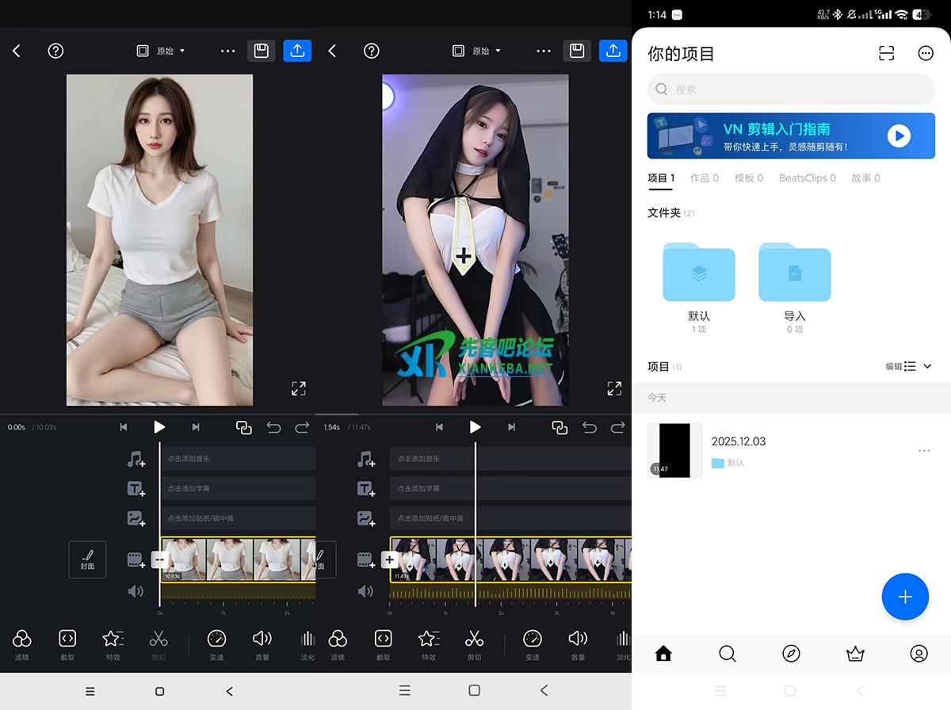Select 变速 speed tool in the middle editor
Viewport: 951px width, 710px height.
click(533, 643)
